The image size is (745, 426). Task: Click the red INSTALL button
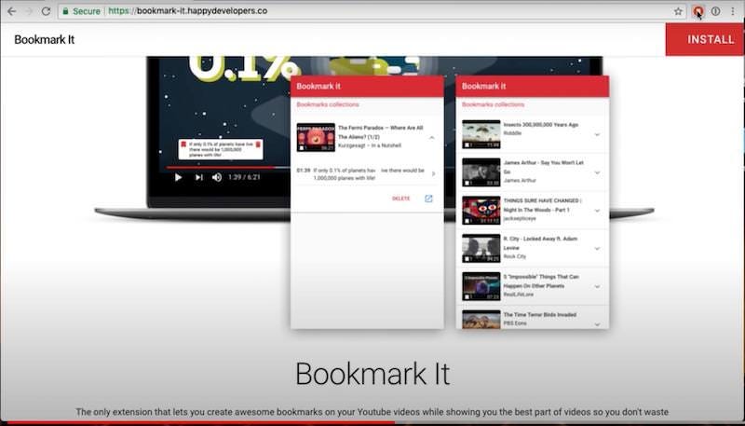[705, 39]
